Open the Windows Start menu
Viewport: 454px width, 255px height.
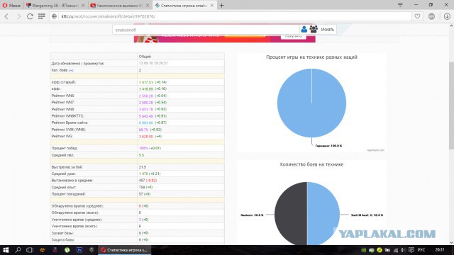6,250
